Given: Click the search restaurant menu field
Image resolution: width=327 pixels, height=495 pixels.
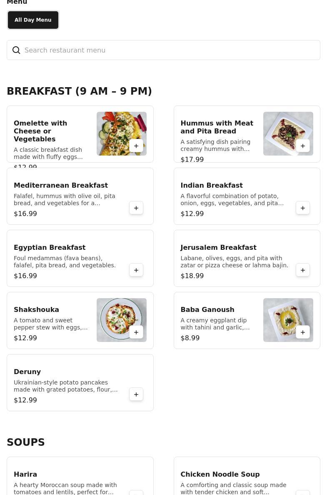Looking at the screenshot, I should (163, 50).
